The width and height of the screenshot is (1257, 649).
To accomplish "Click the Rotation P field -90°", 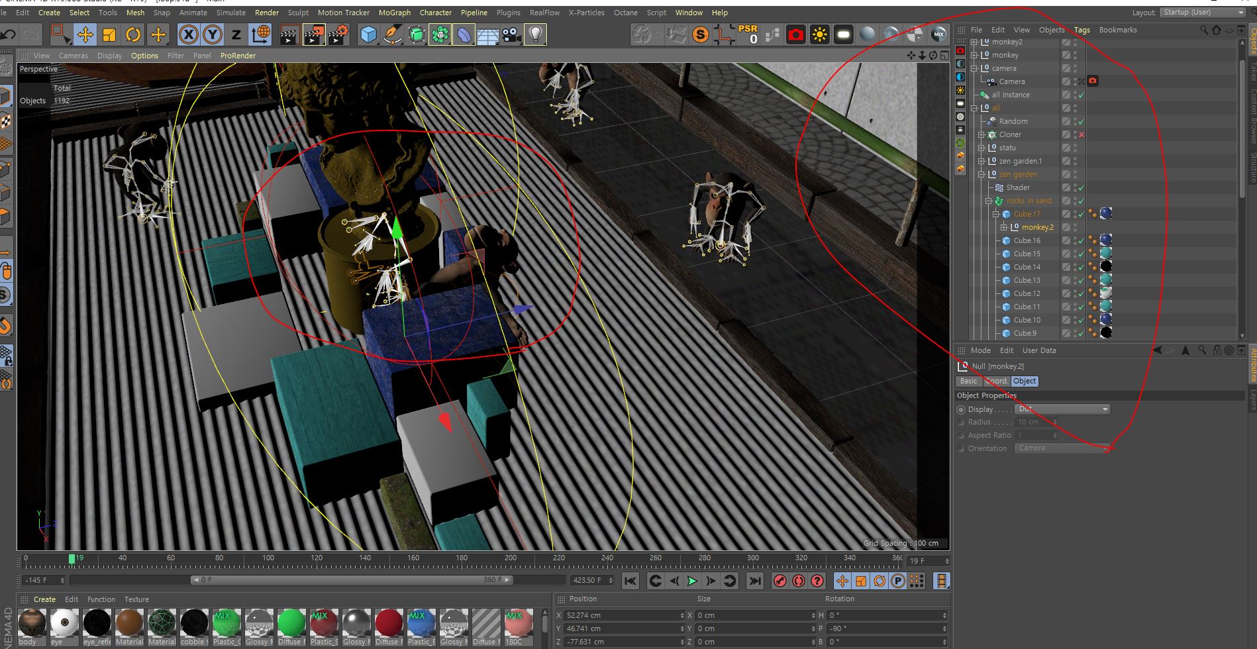I will point(886,628).
